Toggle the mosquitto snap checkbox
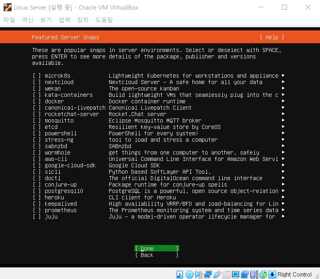 (37, 120)
